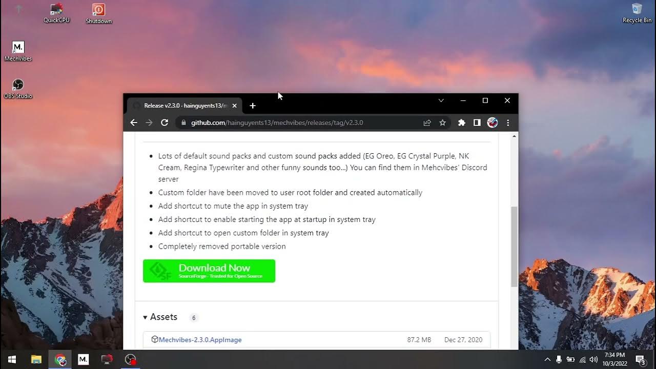Open a new Chrome tab

coord(253,106)
